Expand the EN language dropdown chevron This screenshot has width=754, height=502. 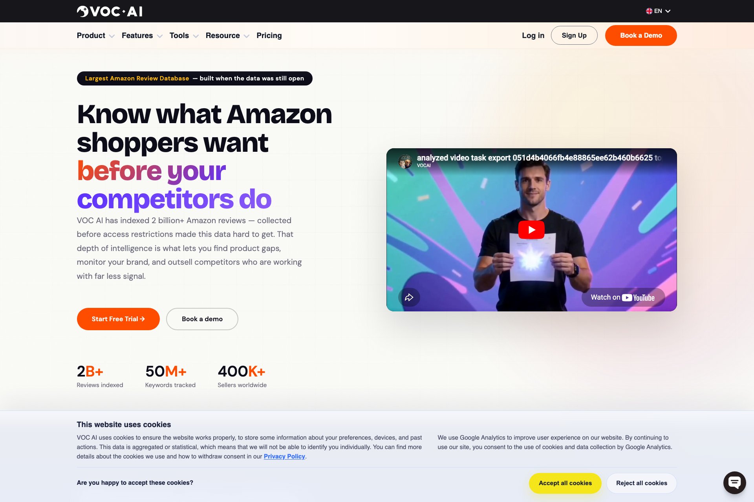tap(668, 11)
